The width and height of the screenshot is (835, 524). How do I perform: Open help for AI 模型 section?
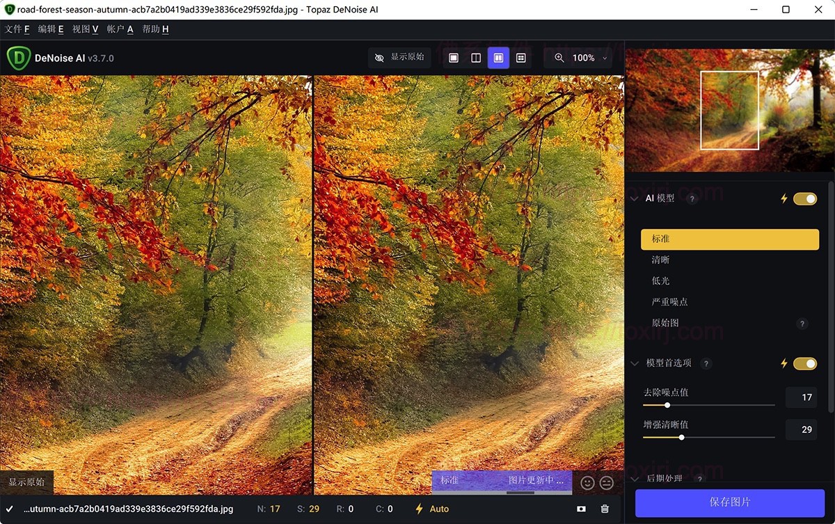[692, 199]
